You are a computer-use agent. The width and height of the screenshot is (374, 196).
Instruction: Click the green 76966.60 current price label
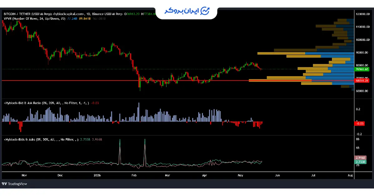pos(362,69)
